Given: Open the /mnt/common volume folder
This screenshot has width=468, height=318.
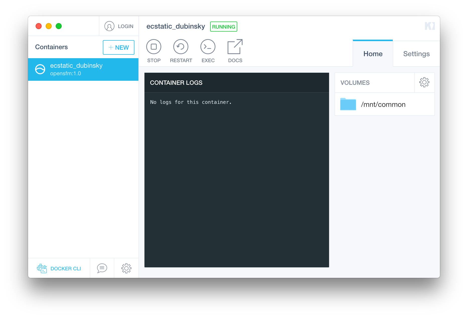Looking at the screenshot, I should (x=348, y=104).
